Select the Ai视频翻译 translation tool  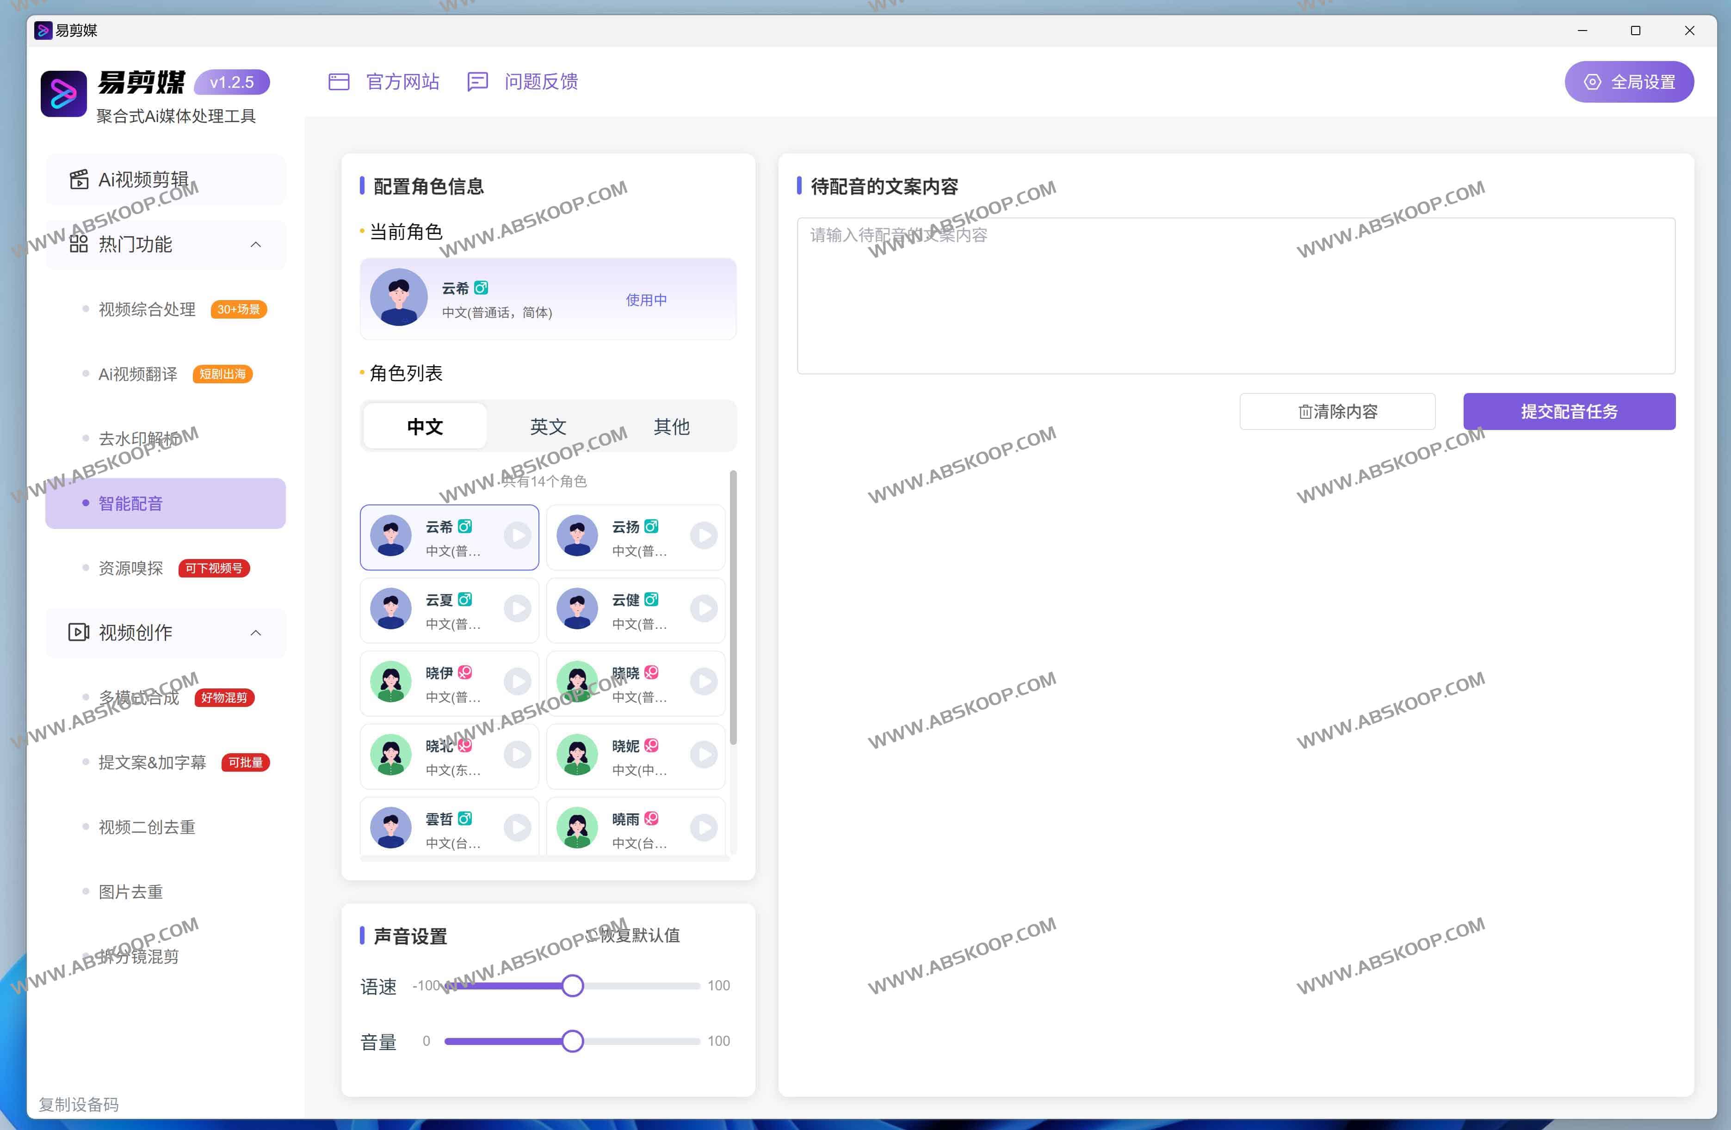pyautogui.click(x=137, y=374)
